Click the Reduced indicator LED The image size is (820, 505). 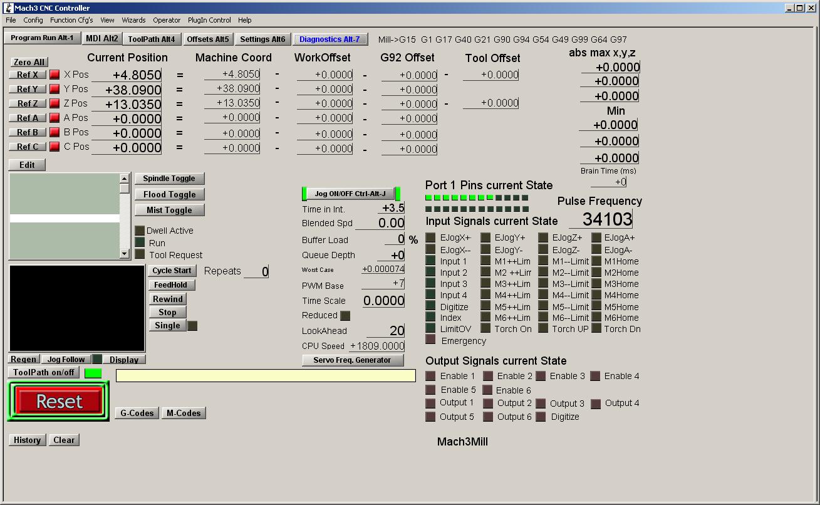point(345,316)
